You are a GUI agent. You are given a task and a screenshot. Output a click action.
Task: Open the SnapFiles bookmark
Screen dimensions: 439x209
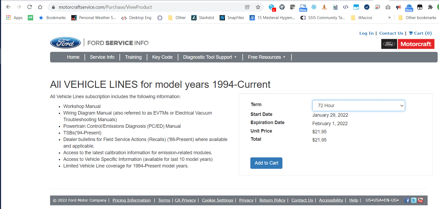[232, 18]
